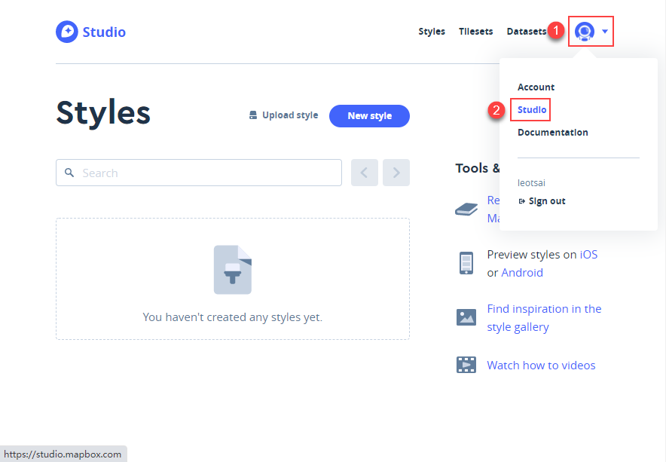Select Documentation from the dropdown menu

click(552, 132)
